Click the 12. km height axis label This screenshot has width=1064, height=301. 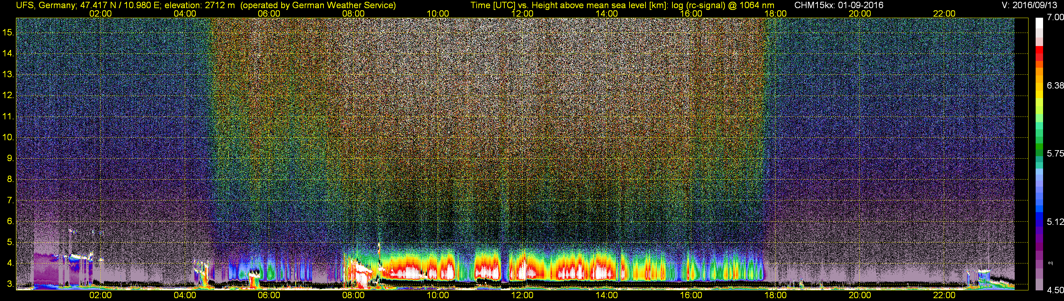point(8,96)
